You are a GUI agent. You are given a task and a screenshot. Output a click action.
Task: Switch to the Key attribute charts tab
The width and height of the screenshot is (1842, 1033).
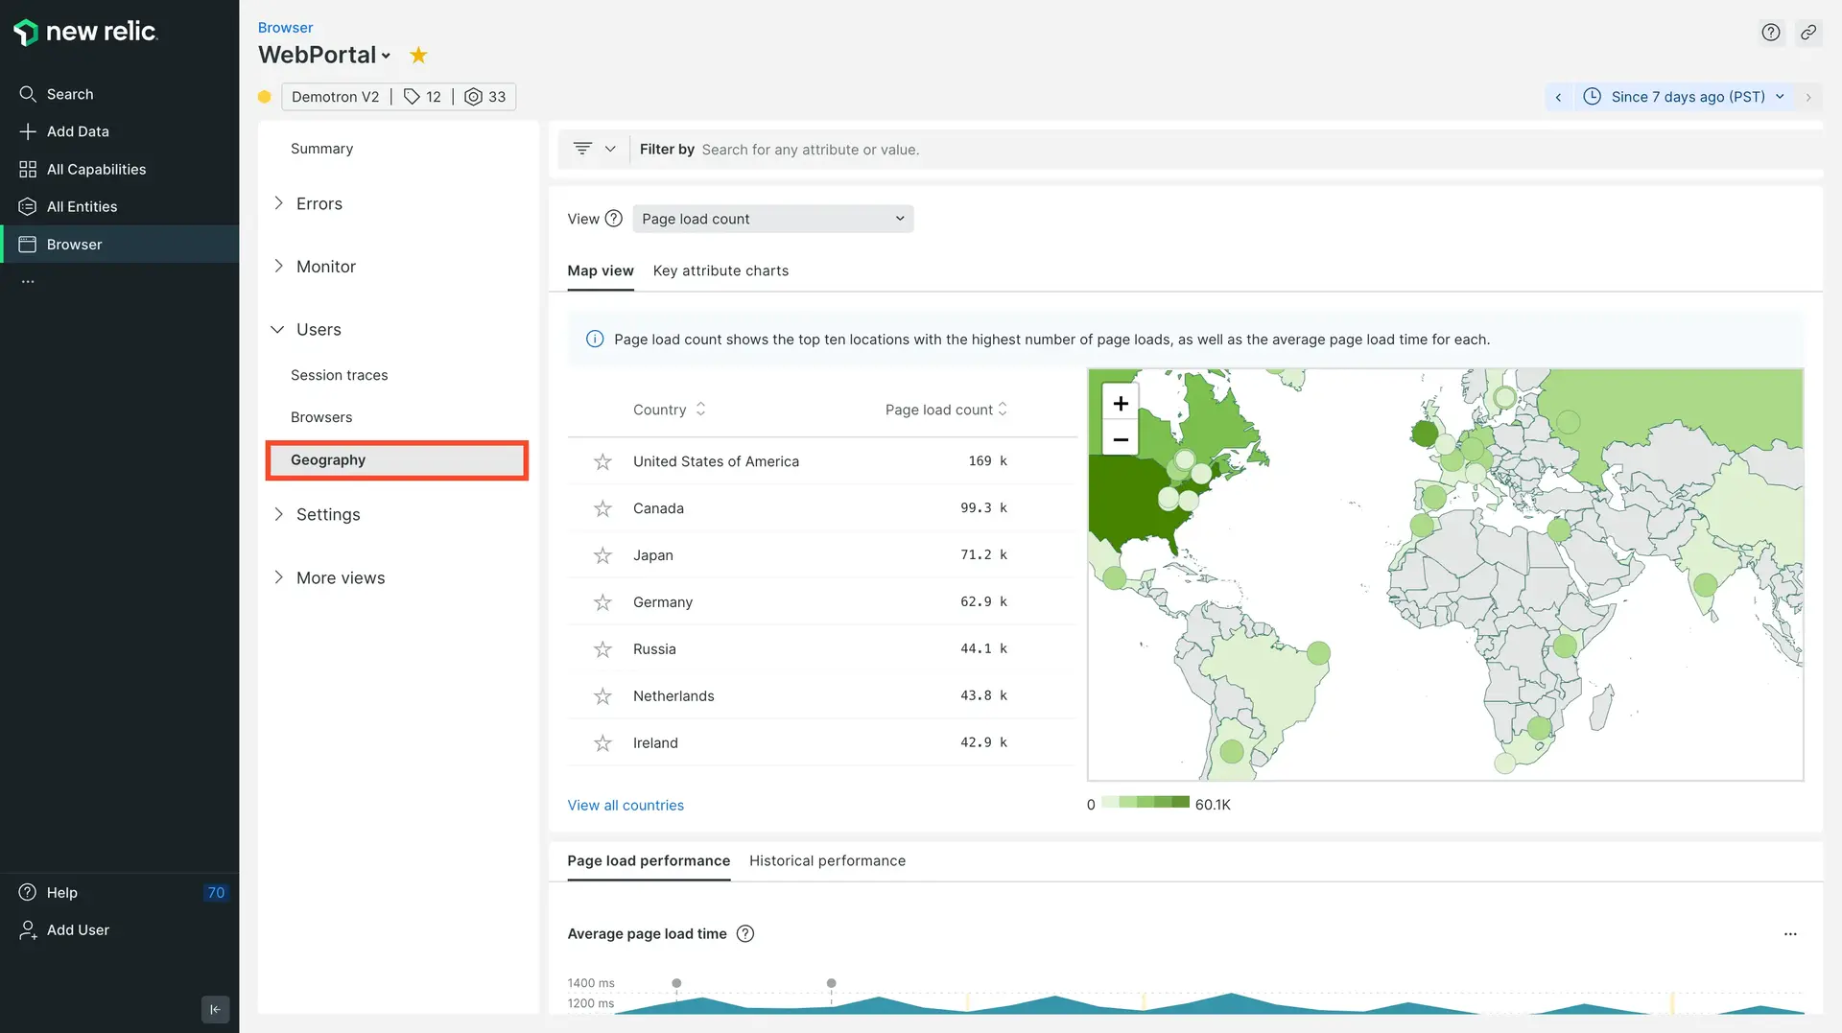click(720, 271)
